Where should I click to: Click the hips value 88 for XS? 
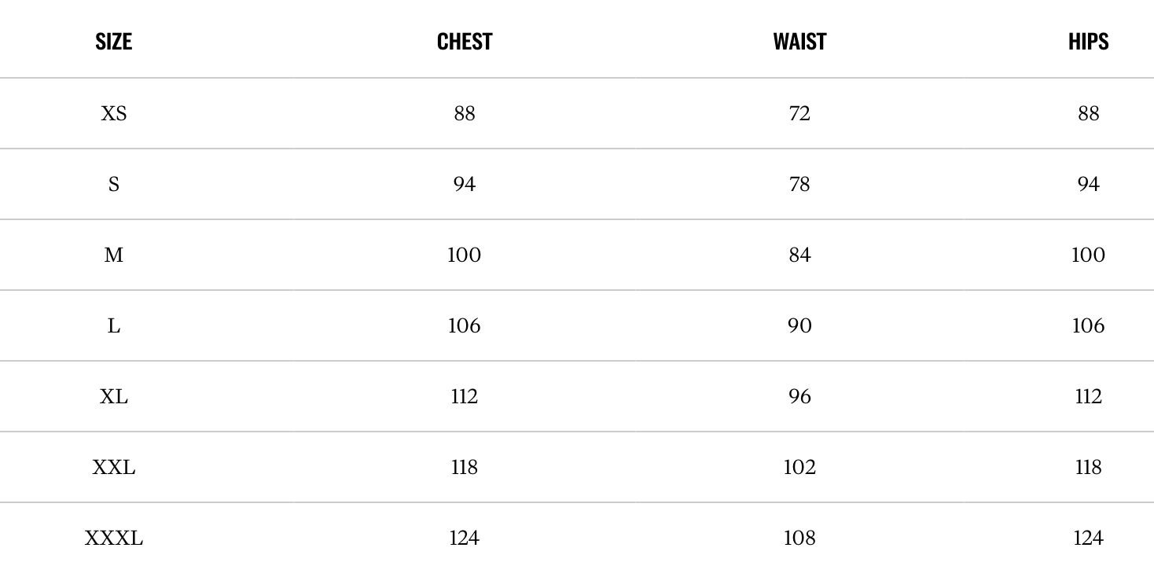[x=1088, y=114]
